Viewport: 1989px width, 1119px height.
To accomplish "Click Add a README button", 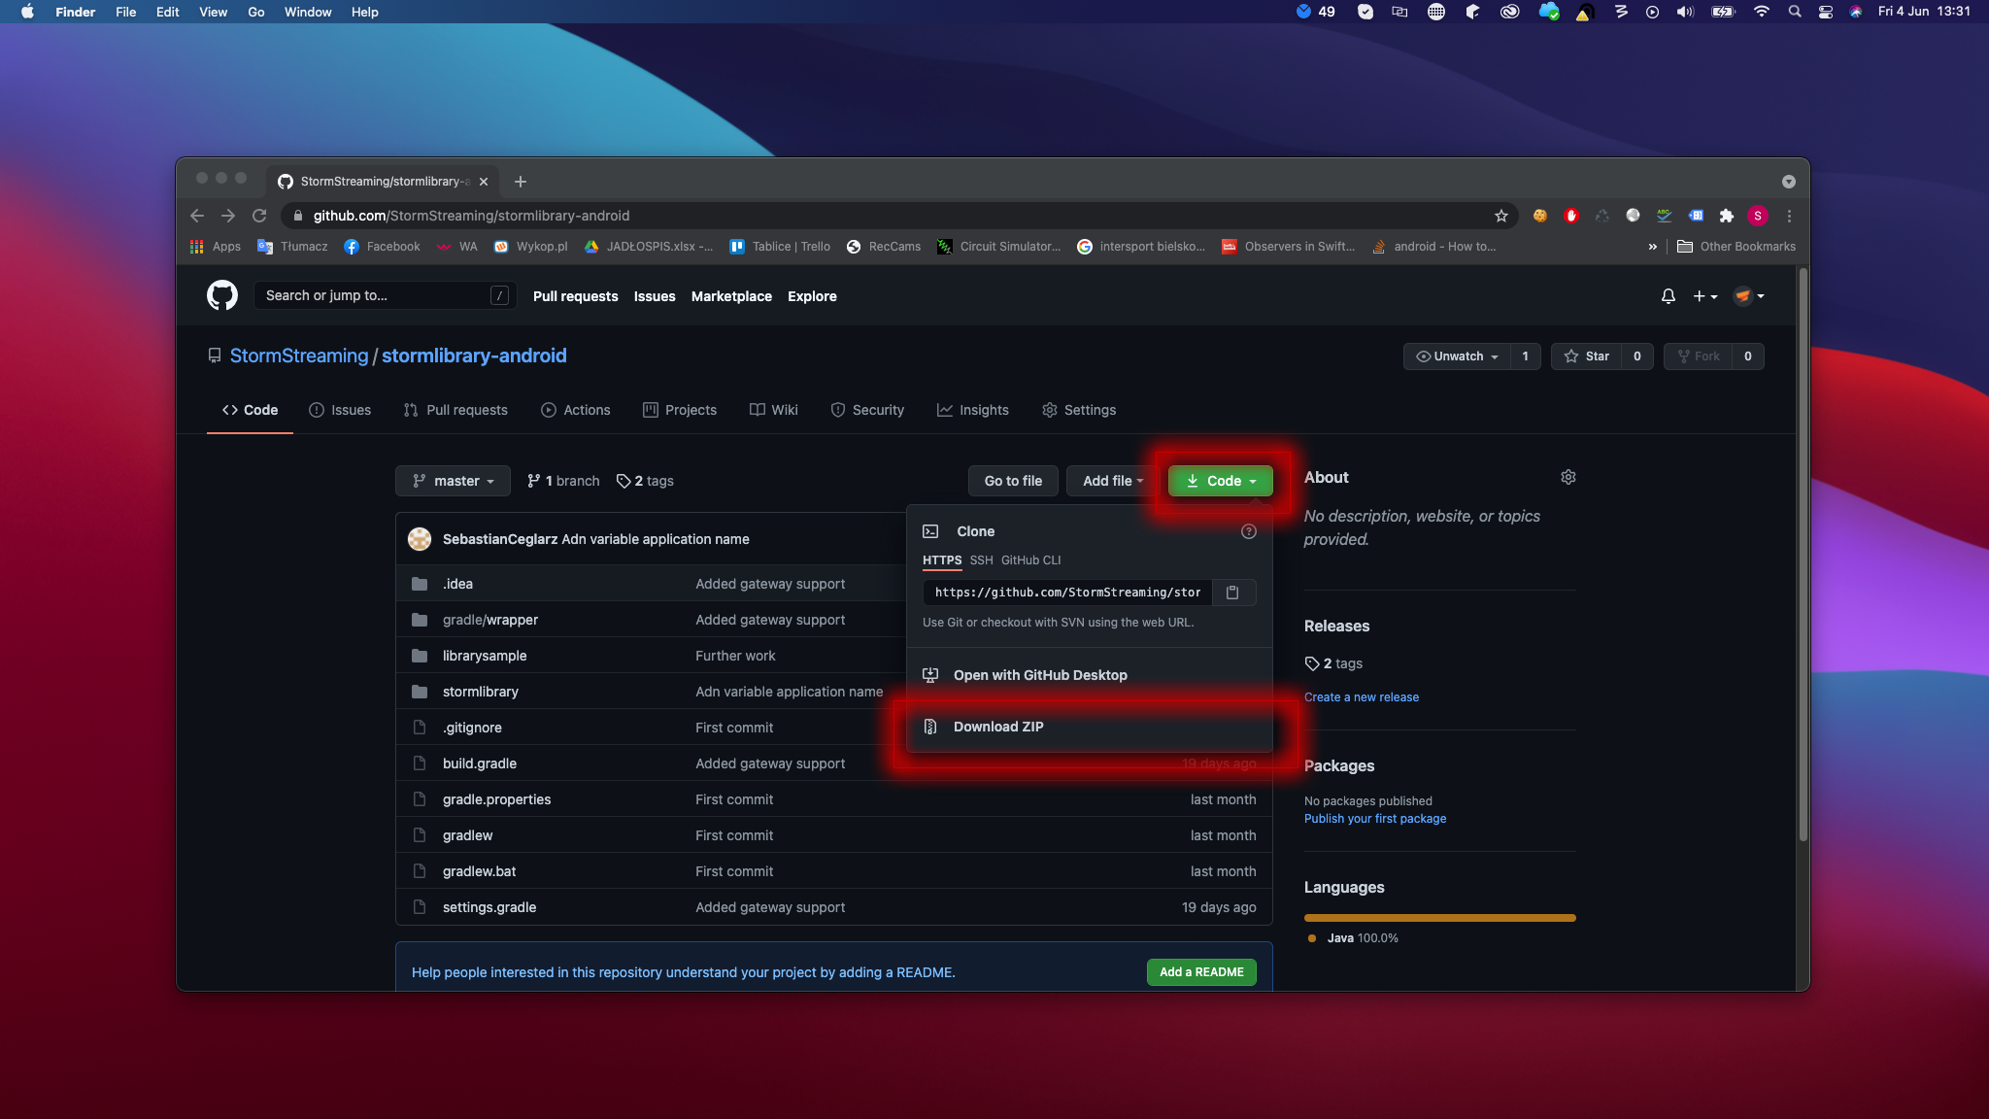I will tap(1201, 972).
